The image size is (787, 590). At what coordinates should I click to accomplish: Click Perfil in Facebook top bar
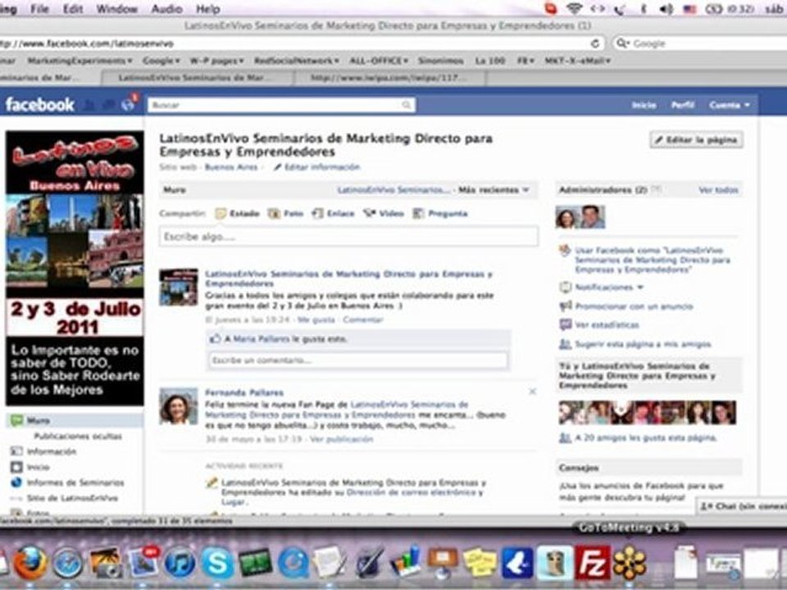(x=683, y=105)
